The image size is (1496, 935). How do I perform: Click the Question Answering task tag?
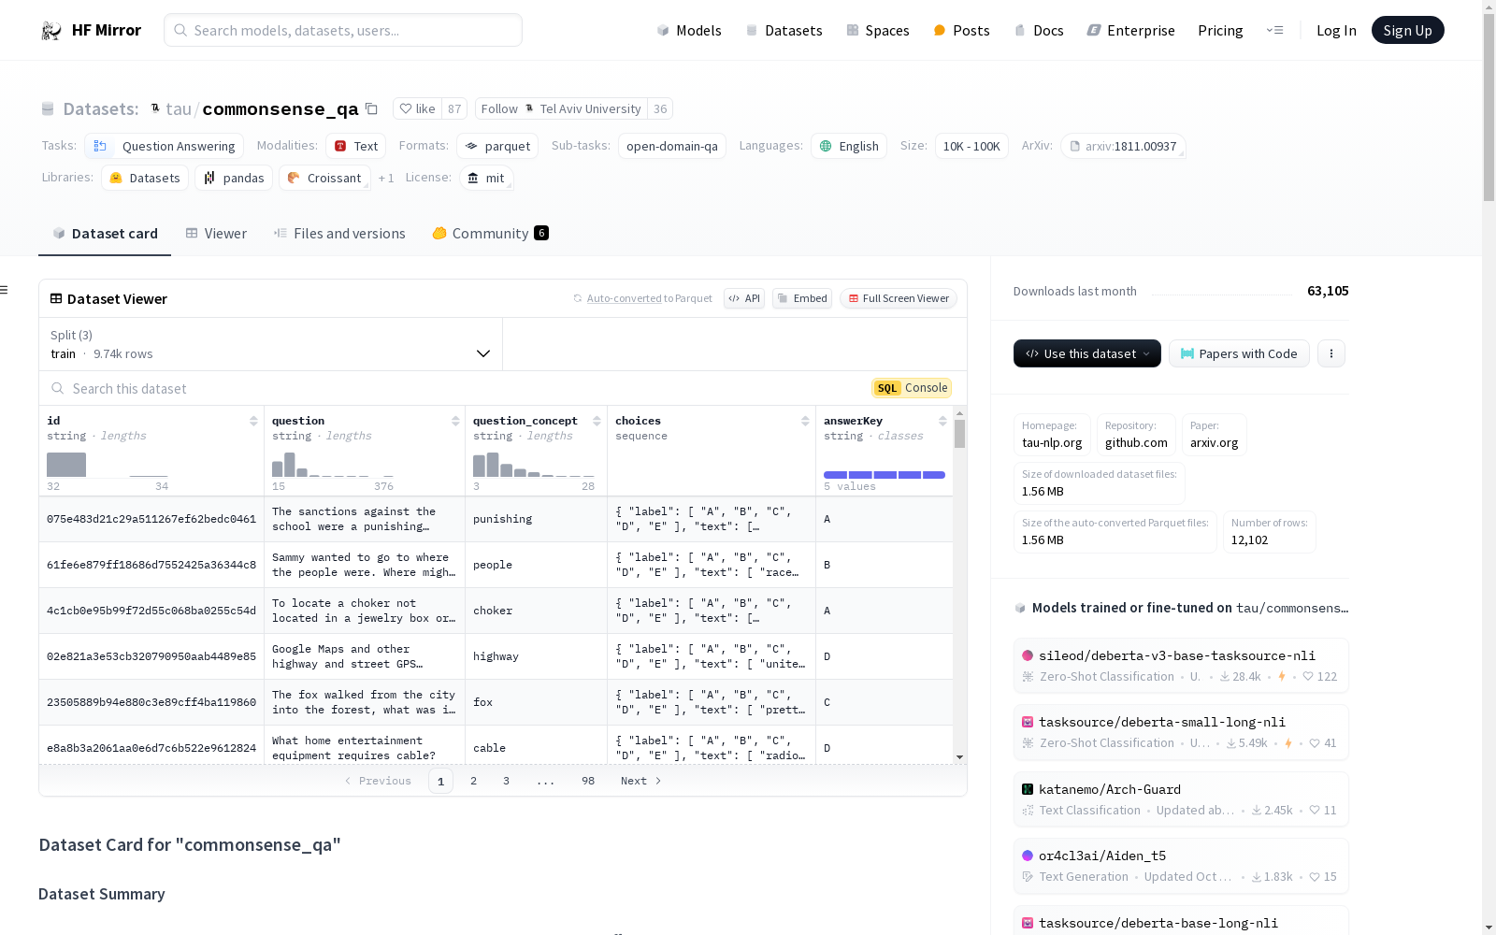tap(165, 146)
